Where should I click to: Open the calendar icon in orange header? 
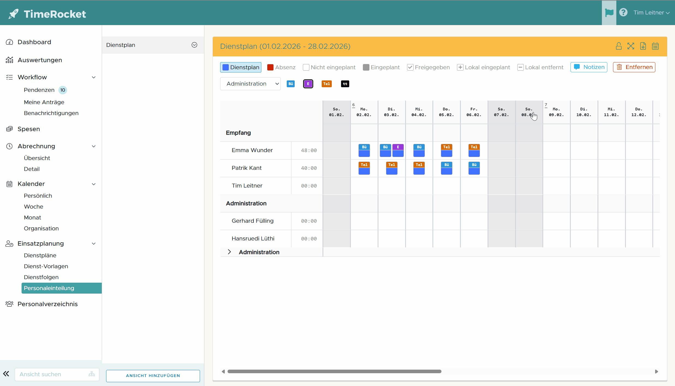coord(655,46)
